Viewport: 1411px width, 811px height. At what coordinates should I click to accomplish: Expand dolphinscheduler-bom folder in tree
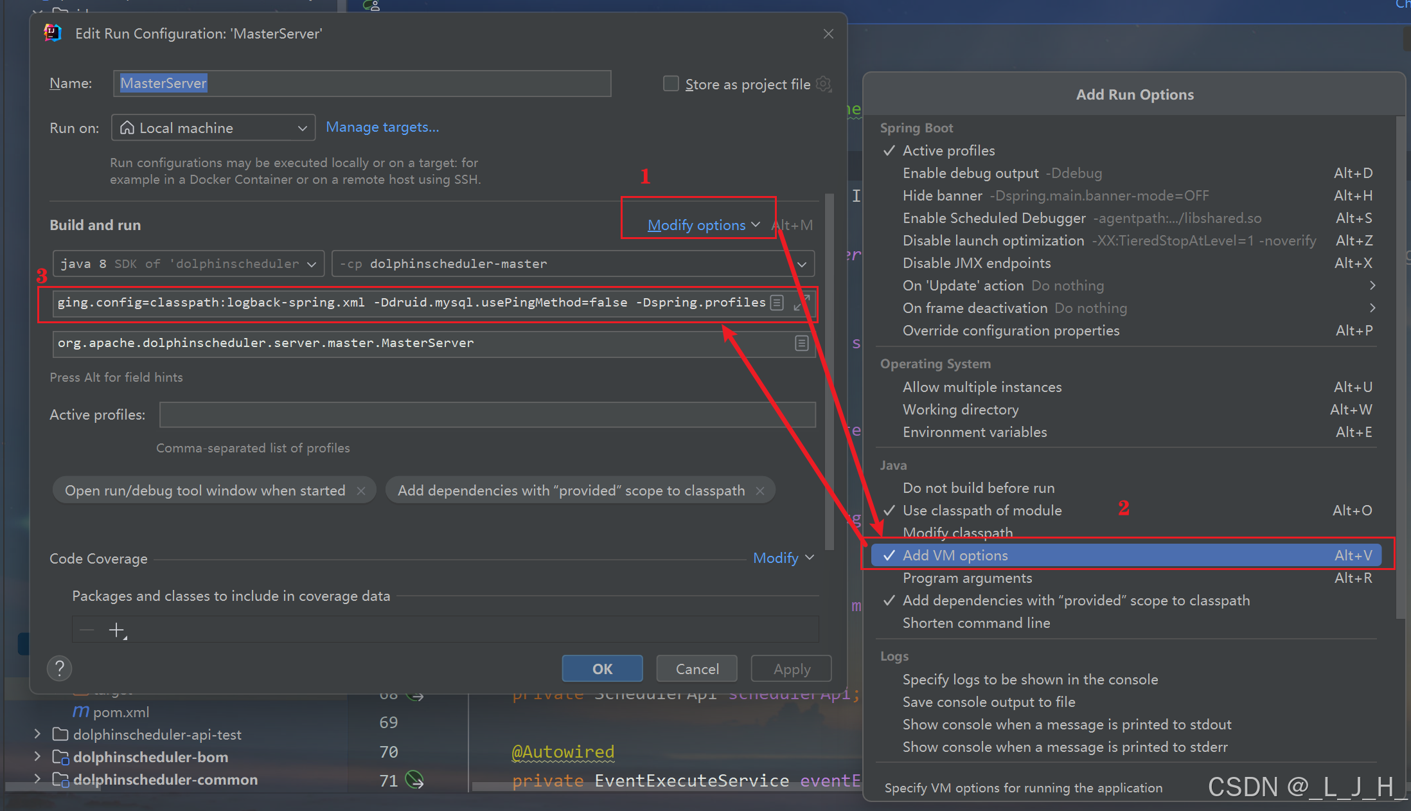click(x=37, y=757)
